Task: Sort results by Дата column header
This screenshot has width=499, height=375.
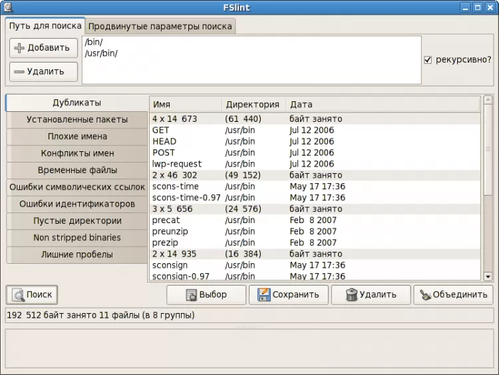Action: (x=382, y=105)
